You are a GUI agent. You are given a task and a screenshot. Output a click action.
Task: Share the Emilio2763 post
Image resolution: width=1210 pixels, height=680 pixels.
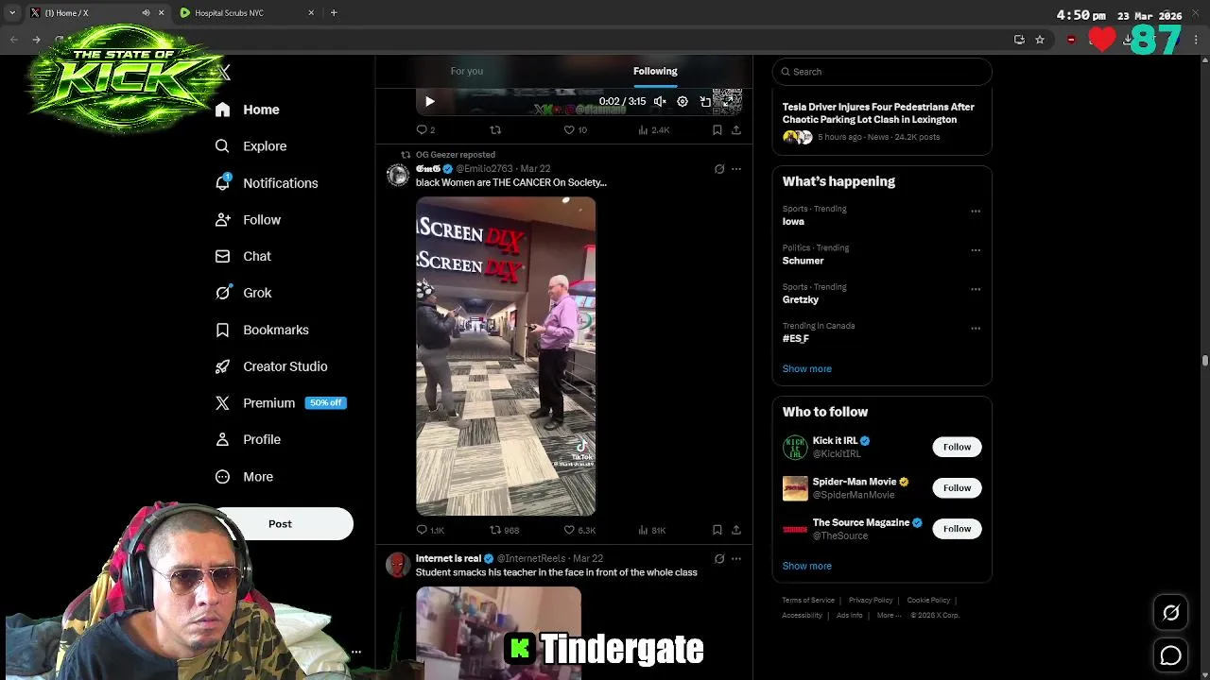(x=736, y=530)
